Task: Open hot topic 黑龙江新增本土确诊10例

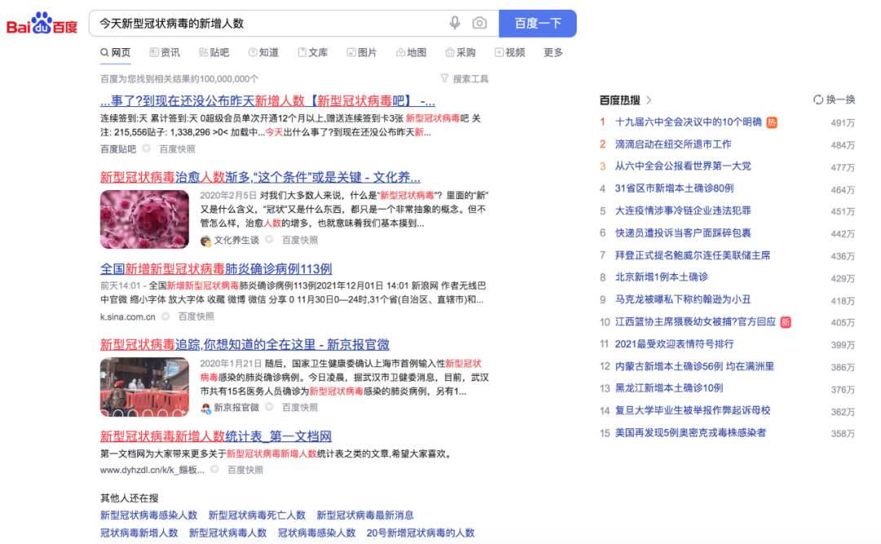Action: point(669,388)
